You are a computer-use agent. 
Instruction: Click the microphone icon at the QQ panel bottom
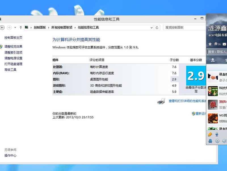pos(217,134)
